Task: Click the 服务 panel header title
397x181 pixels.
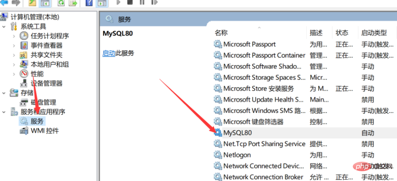Action: point(124,19)
